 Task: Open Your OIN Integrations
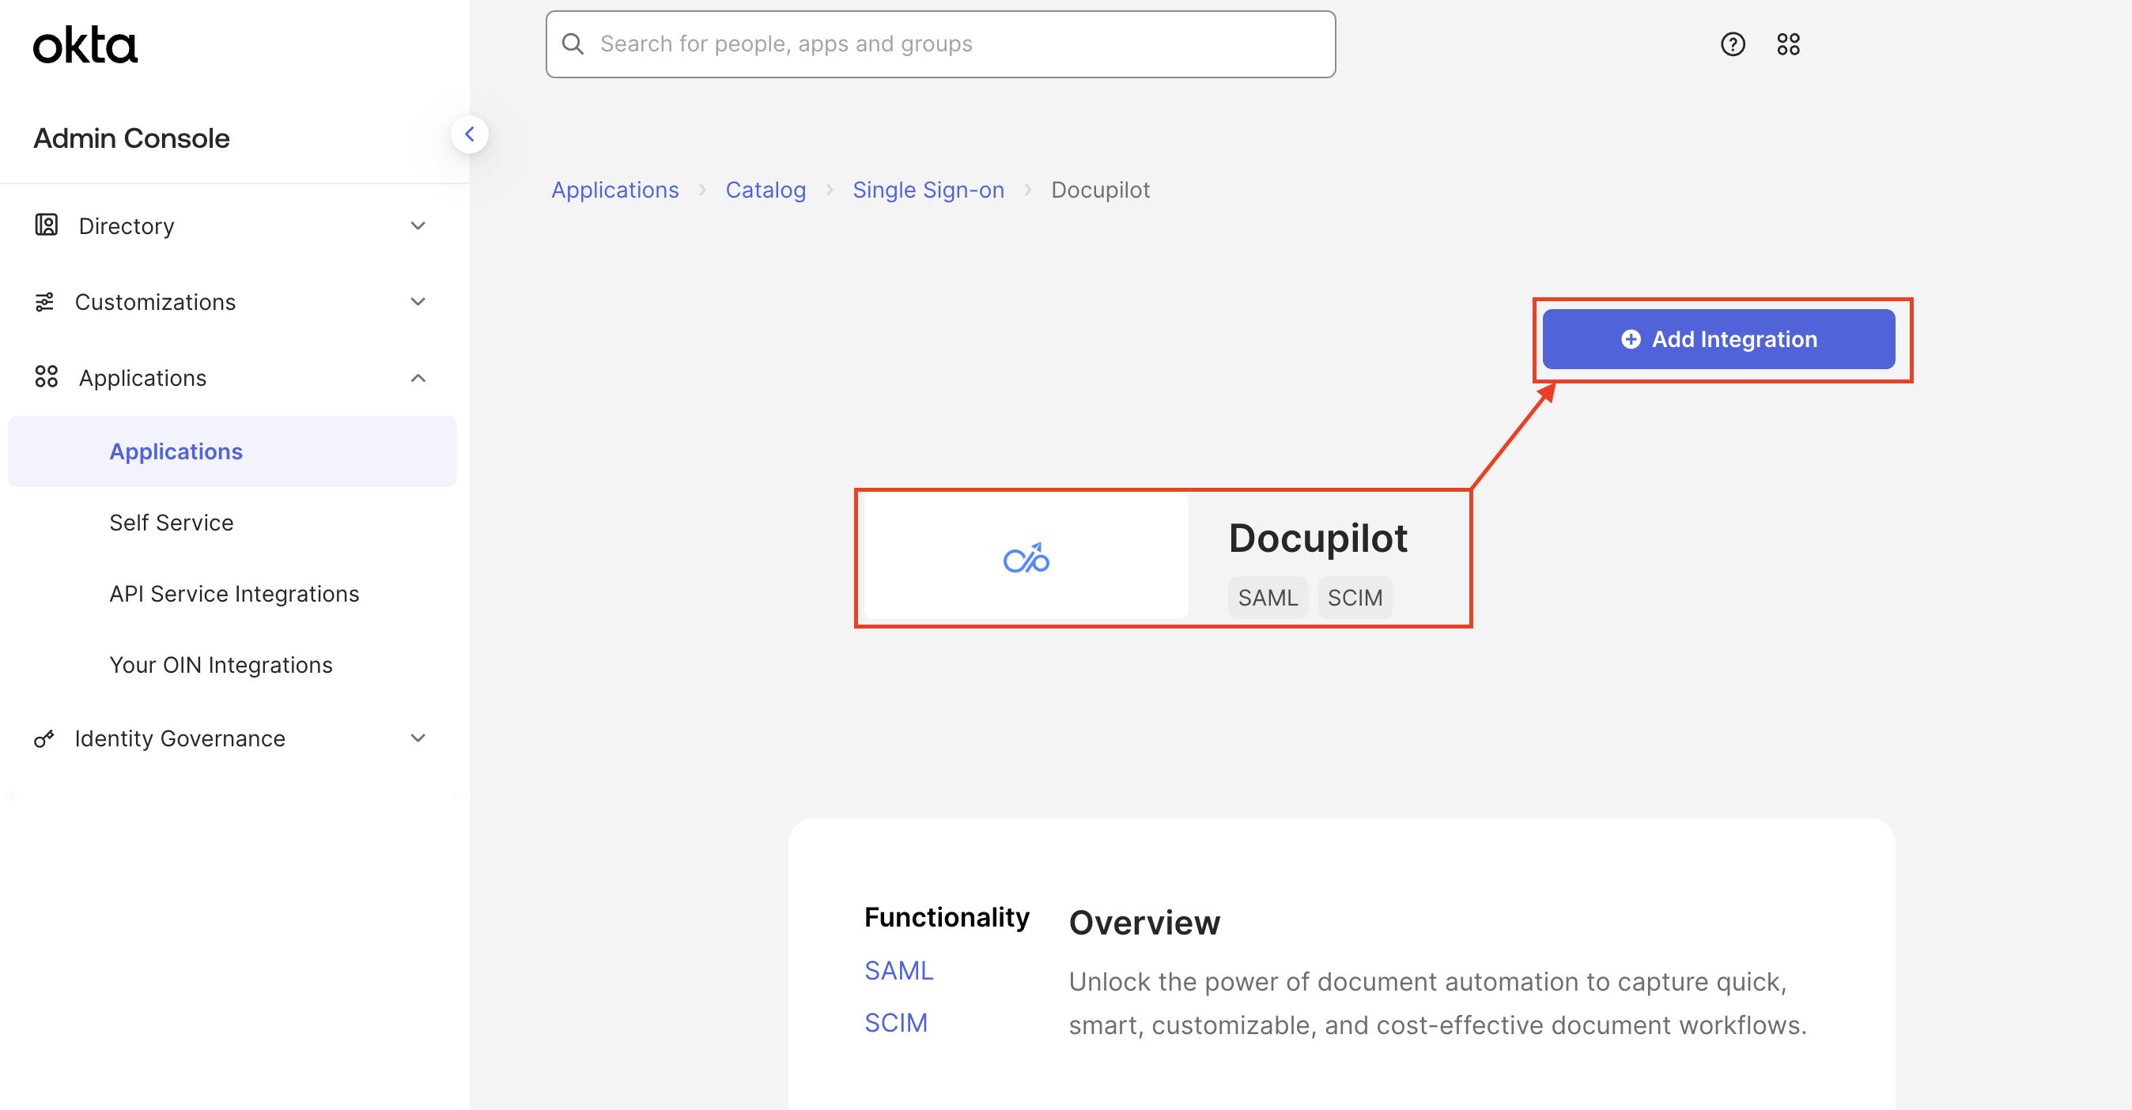pyautogui.click(x=221, y=665)
